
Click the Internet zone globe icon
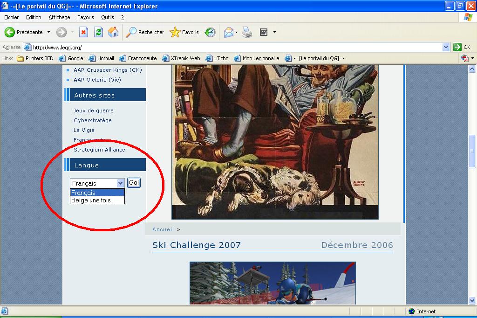tap(412, 311)
